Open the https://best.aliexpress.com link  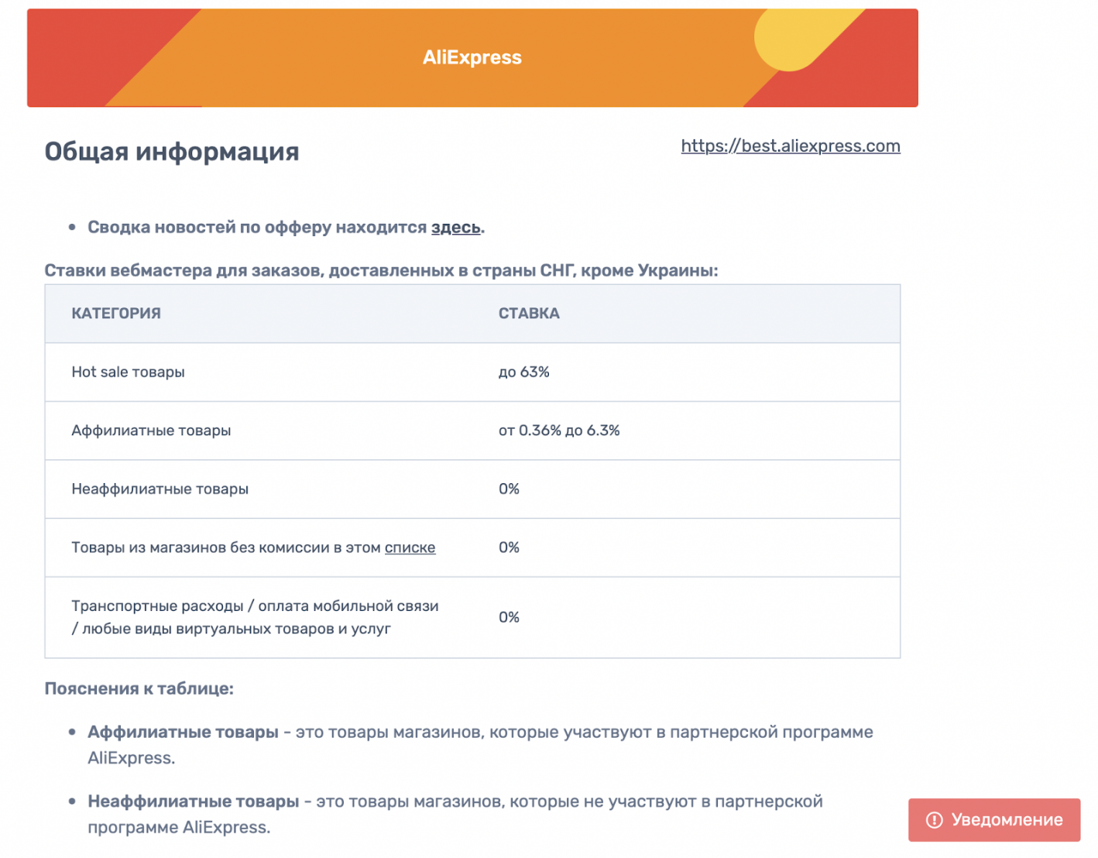tap(791, 146)
